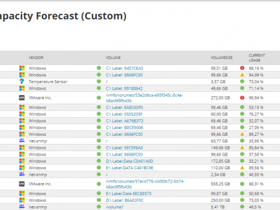Click the green status dot for C:\ Label: 8457CEA3
Image resolution: width=280 pixels, height=210 pixels.
pyautogui.click(x=99, y=68)
